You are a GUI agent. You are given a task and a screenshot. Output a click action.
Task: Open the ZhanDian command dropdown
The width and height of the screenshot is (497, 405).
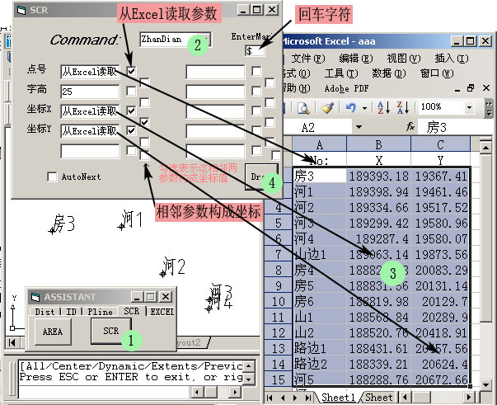[205, 39]
